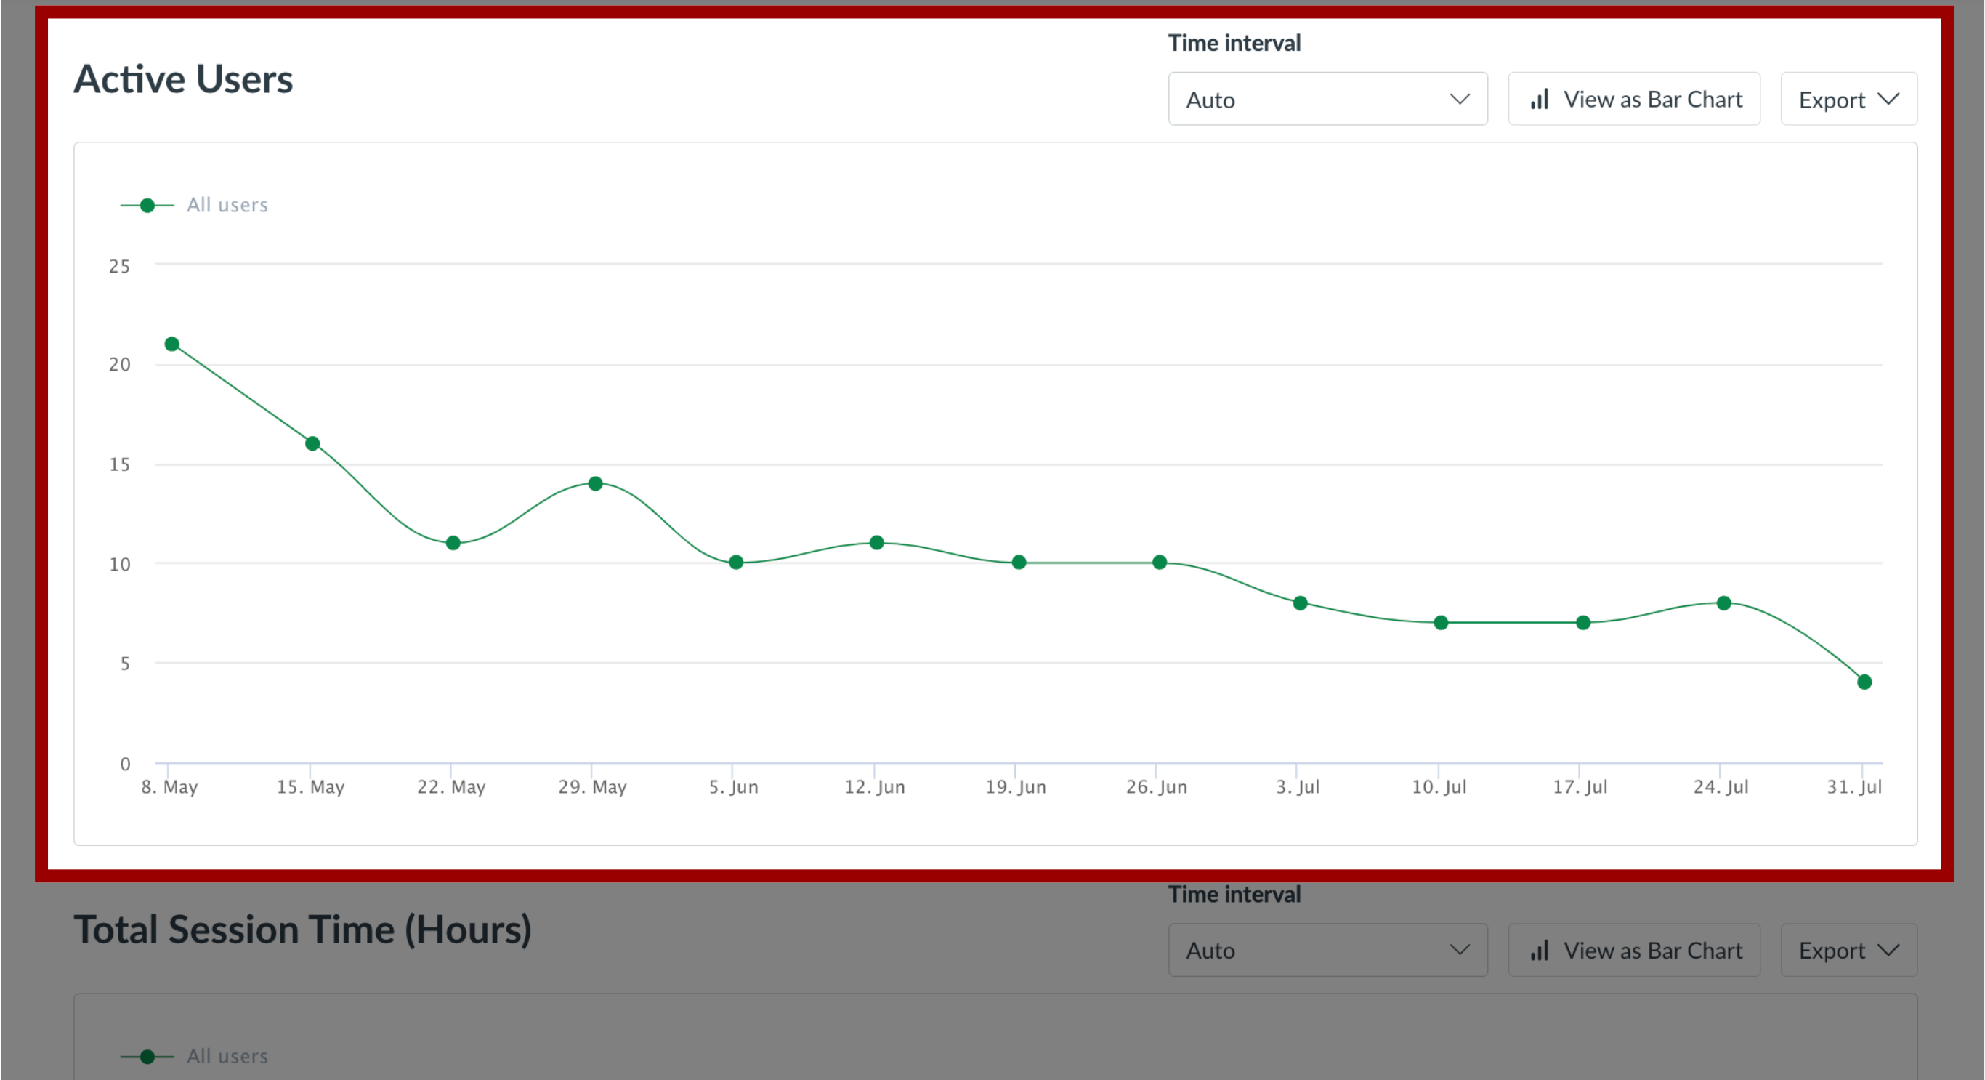Open the Total Session Time Export dropdown
This screenshot has width=1985, height=1080.
coord(1848,951)
